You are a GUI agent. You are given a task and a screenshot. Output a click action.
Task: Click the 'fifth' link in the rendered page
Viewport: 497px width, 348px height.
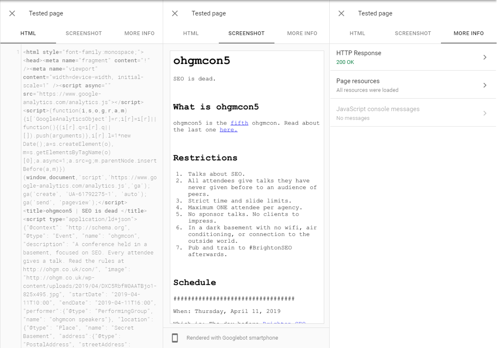pos(239,123)
